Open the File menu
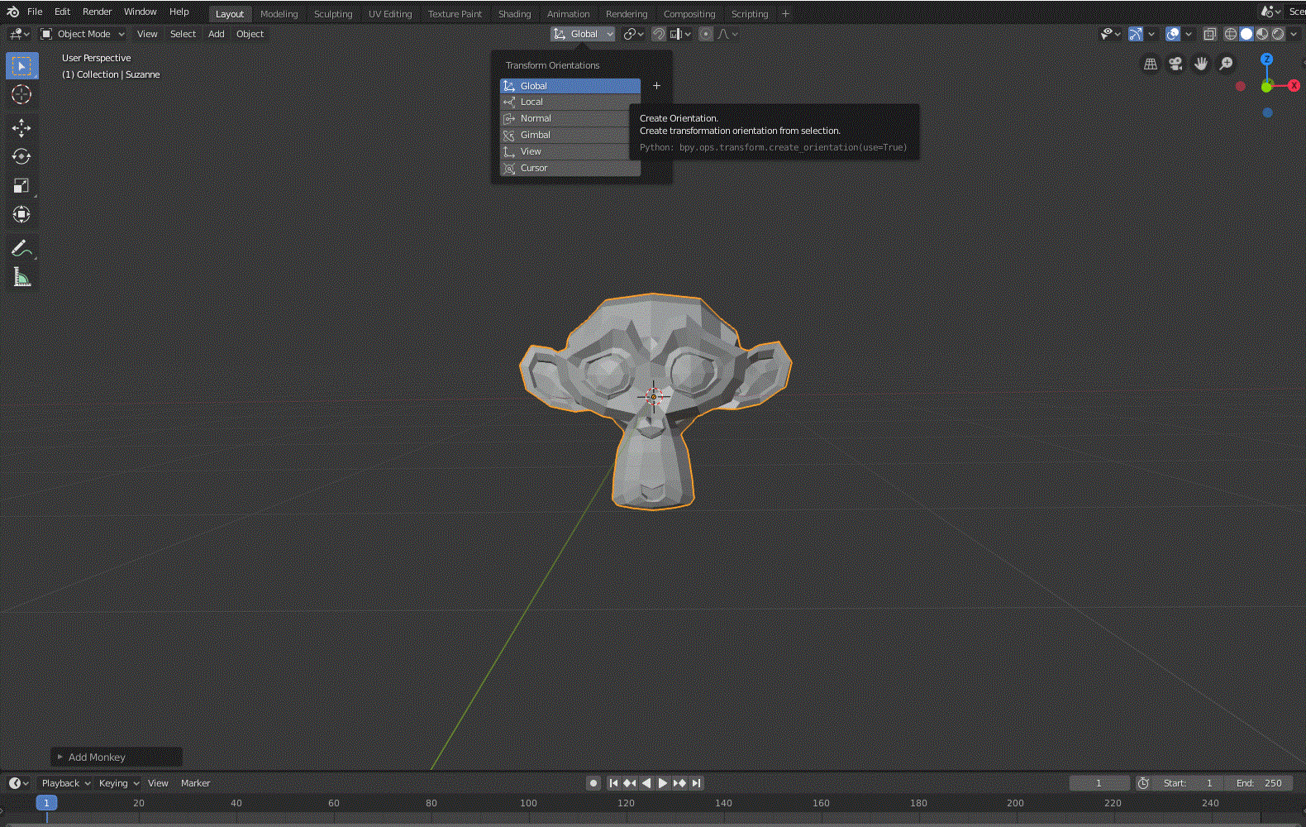Screen dimensions: 1306x827 click(35, 12)
